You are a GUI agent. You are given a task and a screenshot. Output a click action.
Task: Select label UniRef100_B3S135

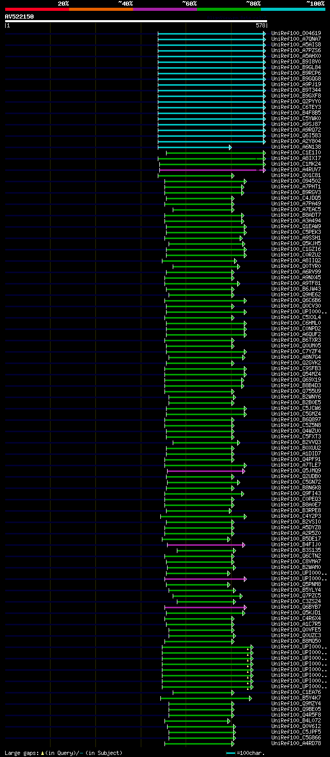pos(296,550)
